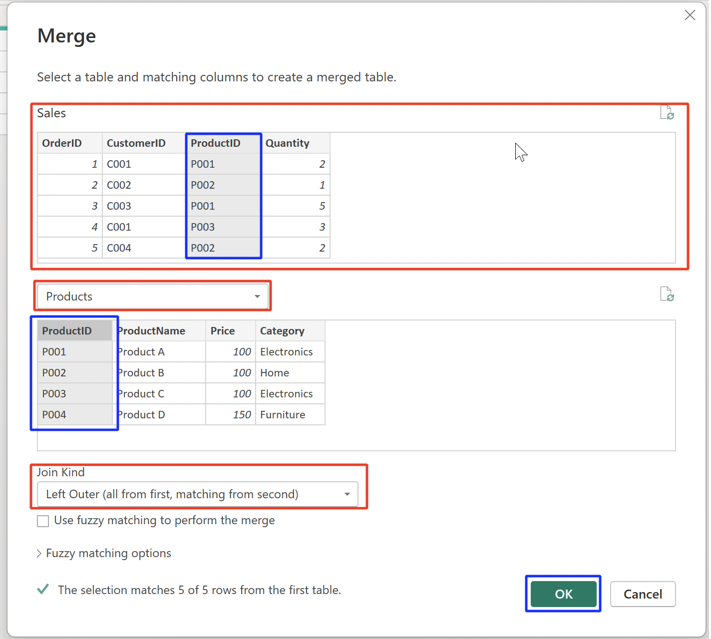Click the Furniture category cell
Viewport: 711px width, 639px height.
coord(290,415)
